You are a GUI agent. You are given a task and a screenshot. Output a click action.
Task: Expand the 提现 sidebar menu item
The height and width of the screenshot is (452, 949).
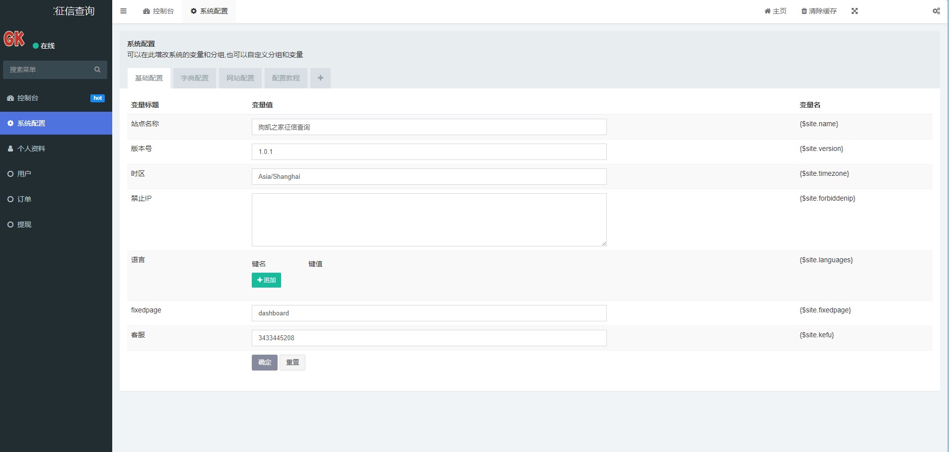(24, 225)
